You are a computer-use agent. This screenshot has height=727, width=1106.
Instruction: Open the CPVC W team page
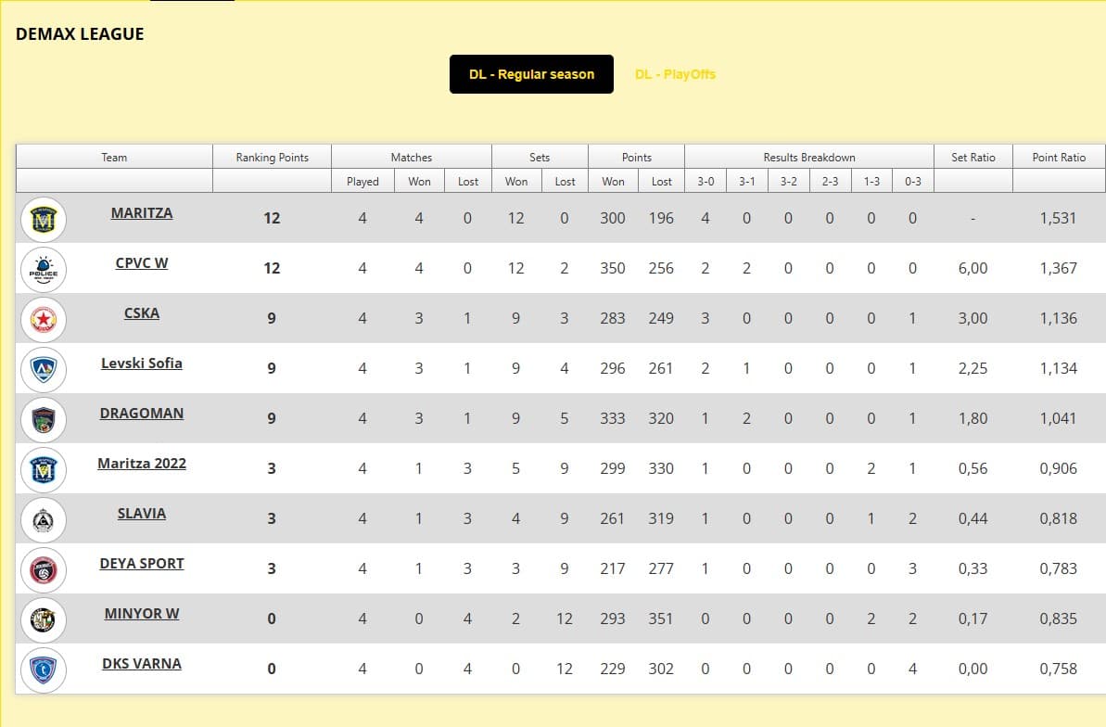coord(142,263)
